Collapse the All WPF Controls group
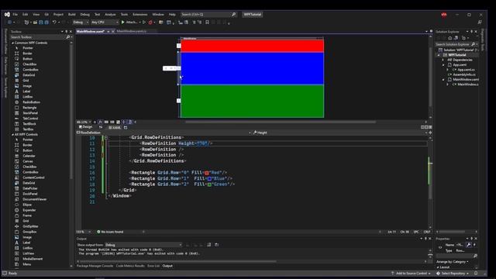Image resolution: width=496 pixels, height=279 pixels. click(13, 134)
